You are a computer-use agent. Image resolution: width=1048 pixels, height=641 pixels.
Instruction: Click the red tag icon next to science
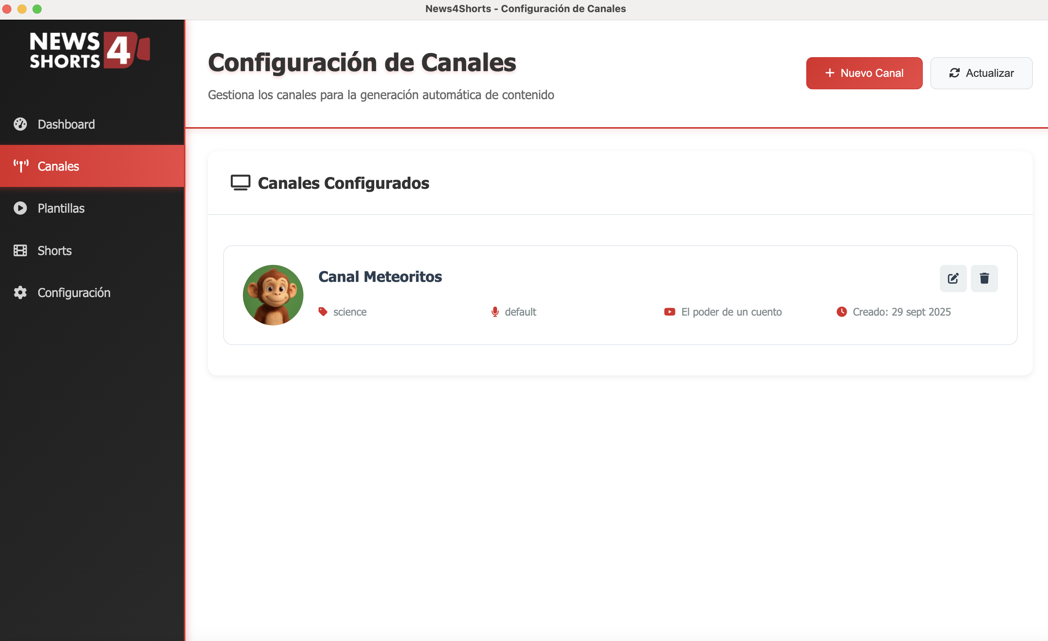pyautogui.click(x=323, y=312)
